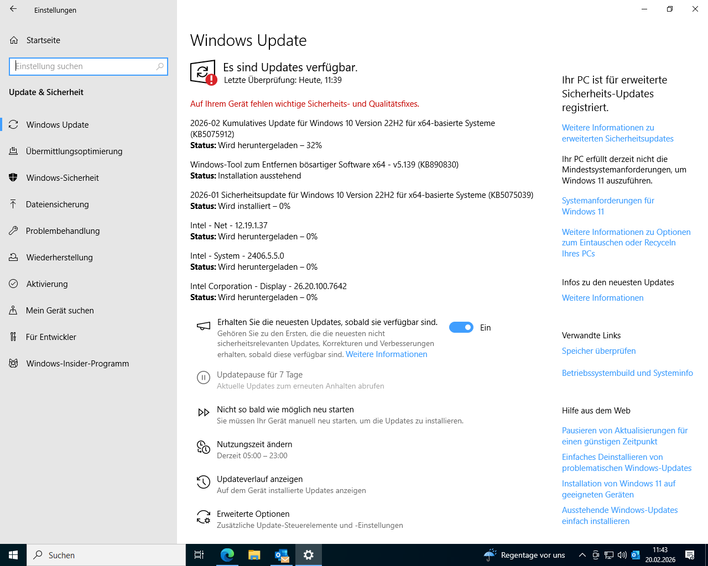
Task: Open Windows-Sicherheit shield icon
Action: (14, 177)
